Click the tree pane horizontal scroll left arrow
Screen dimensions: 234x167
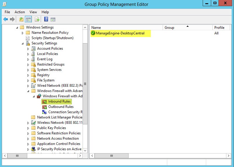click(5, 156)
